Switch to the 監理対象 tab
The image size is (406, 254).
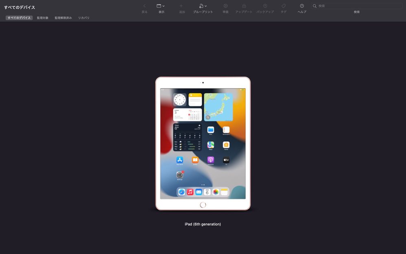(43, 18)
